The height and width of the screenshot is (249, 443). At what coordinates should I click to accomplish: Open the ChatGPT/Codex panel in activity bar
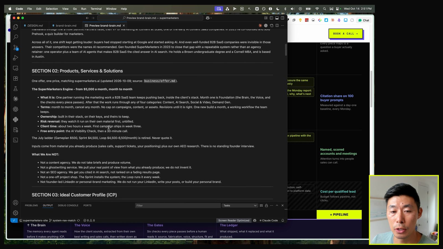pos(16,109)
